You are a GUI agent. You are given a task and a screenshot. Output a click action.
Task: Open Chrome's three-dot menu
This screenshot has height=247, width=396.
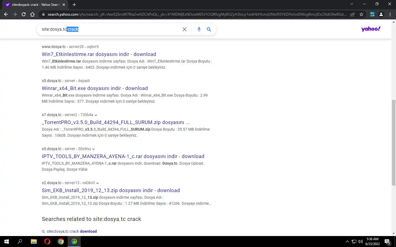point(390,14)
